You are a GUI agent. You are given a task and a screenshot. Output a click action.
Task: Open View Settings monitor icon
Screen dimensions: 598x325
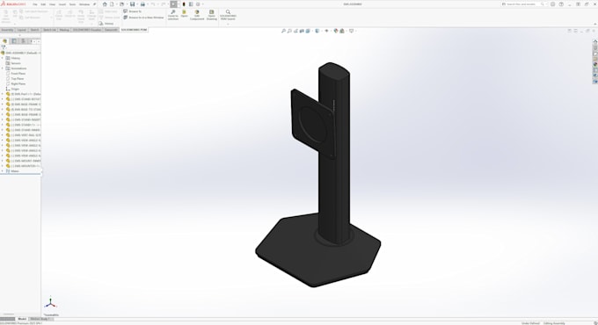tap(351, 31)
